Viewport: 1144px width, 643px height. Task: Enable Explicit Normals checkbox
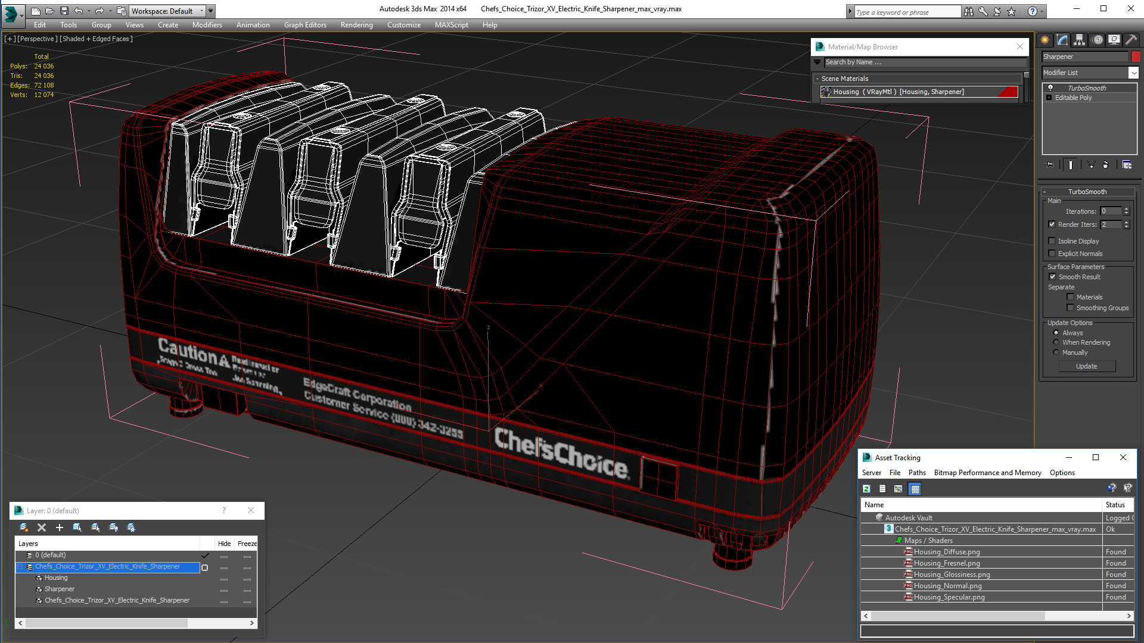tap(1052, 254)
